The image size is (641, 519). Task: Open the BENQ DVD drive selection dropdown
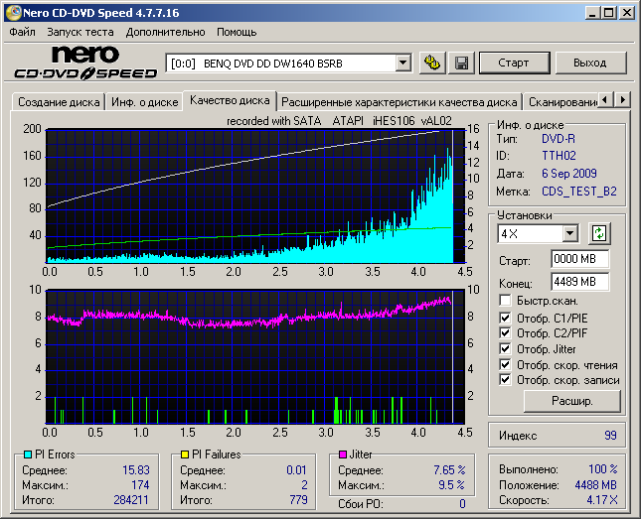coord(402,63)
